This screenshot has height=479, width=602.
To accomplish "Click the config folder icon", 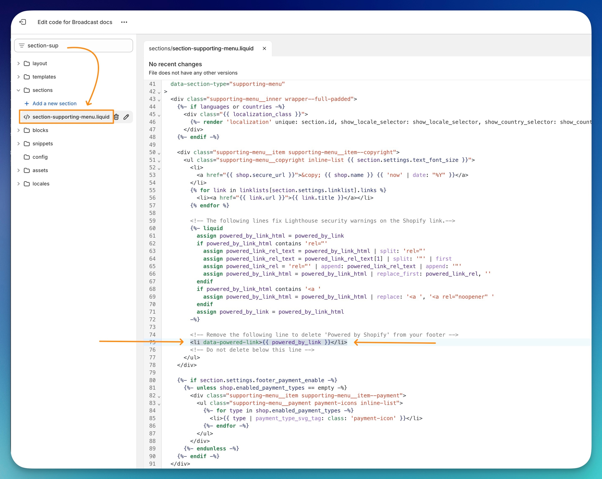I will [x=27, y=157].
